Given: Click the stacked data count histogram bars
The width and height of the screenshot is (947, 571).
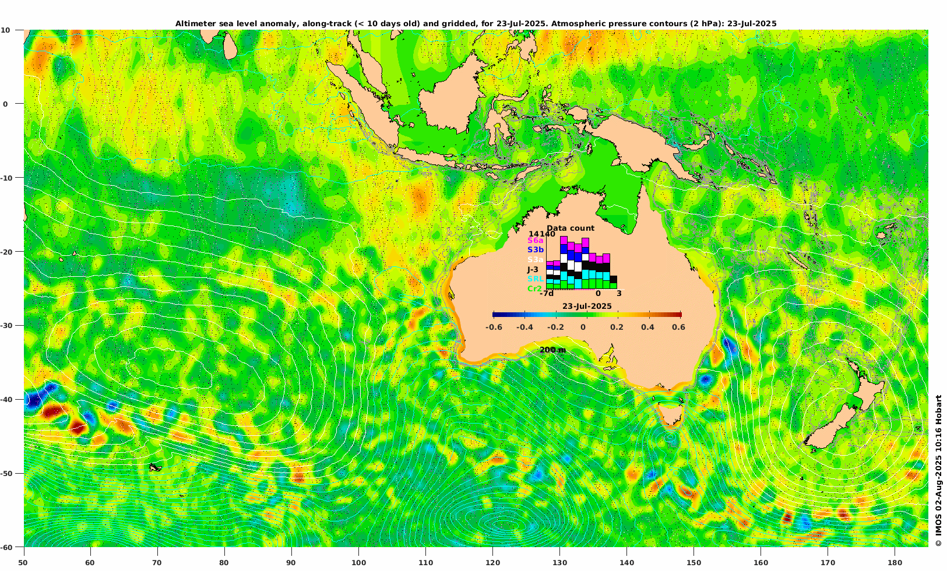Looking at the screenshot, I should pos(582,262).
